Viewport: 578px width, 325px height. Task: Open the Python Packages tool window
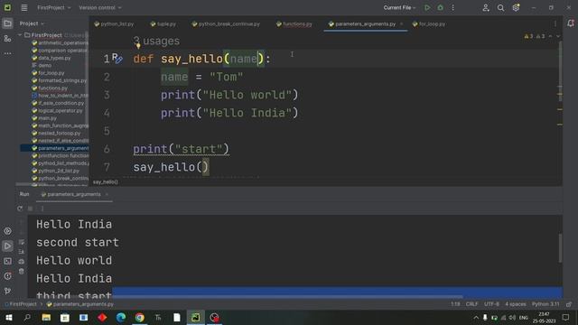tap(7, 231)
